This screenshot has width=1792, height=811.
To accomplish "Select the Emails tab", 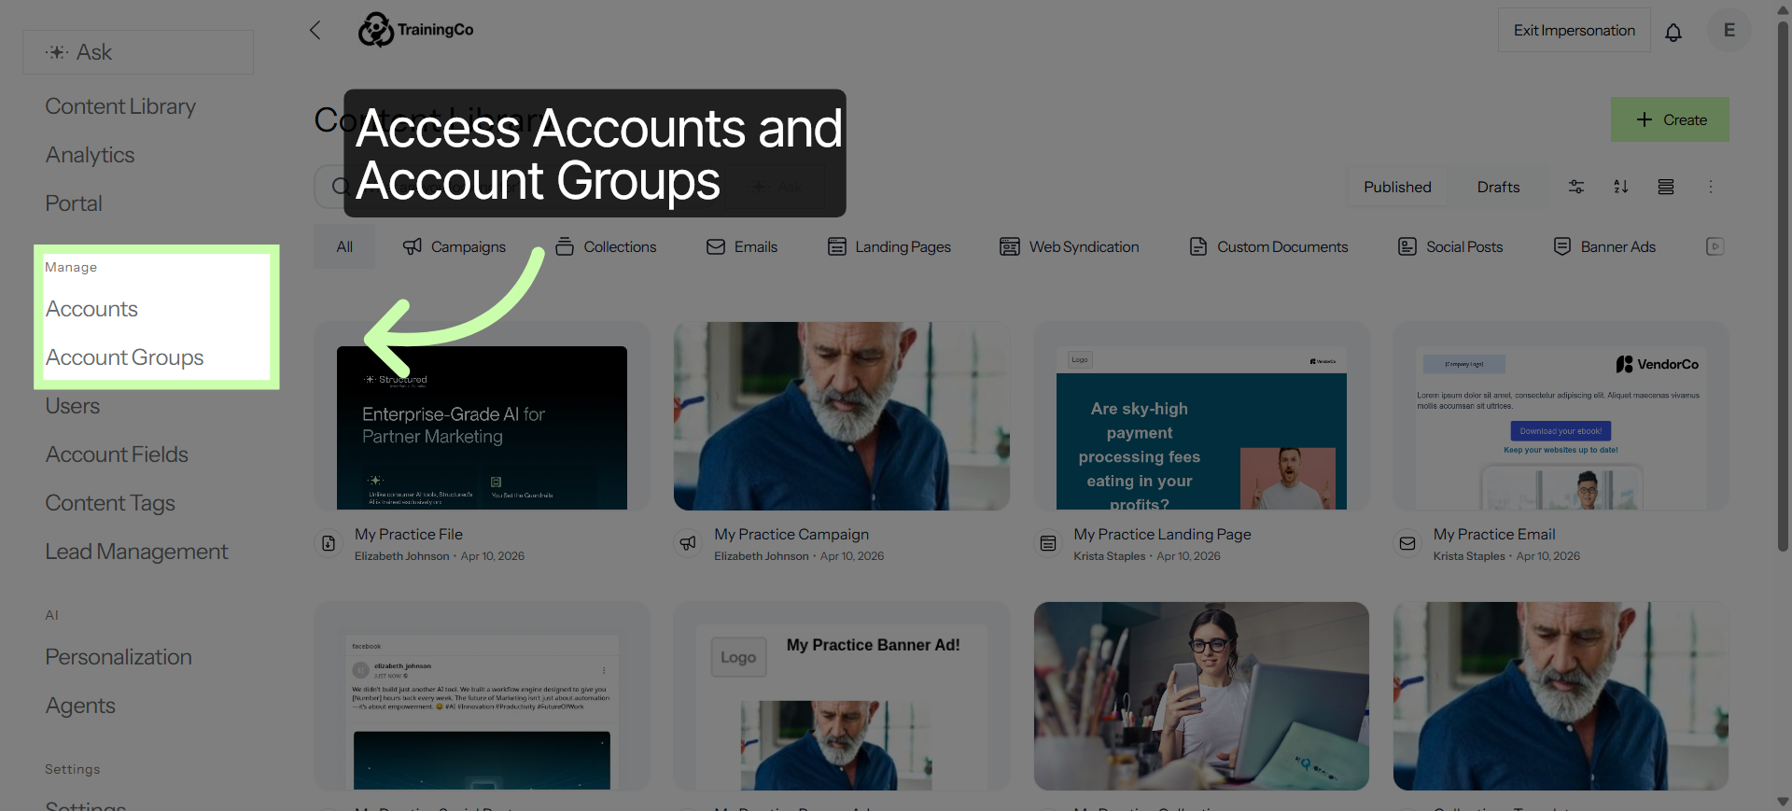I will pos(742,246).
